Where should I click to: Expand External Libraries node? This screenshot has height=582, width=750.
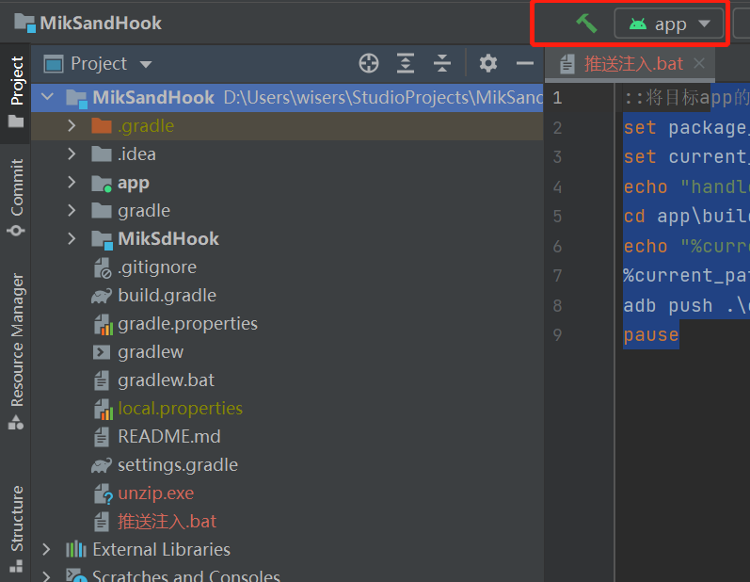click(46, 549)
